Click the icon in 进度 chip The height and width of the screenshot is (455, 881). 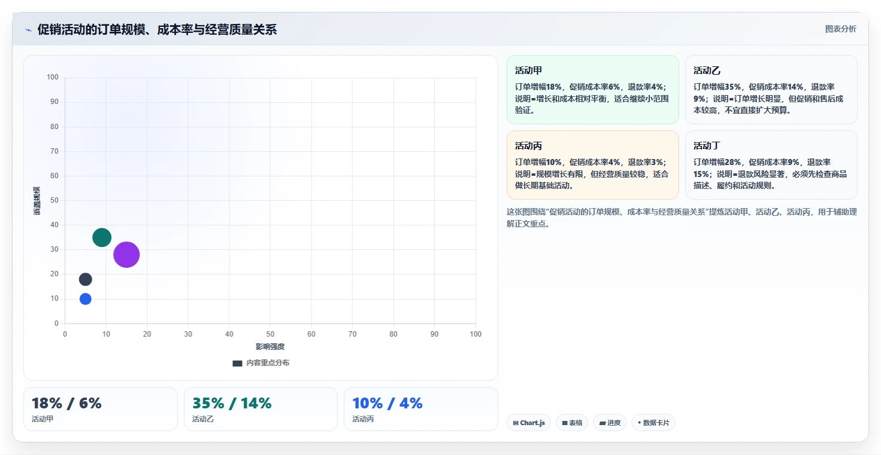602,423
